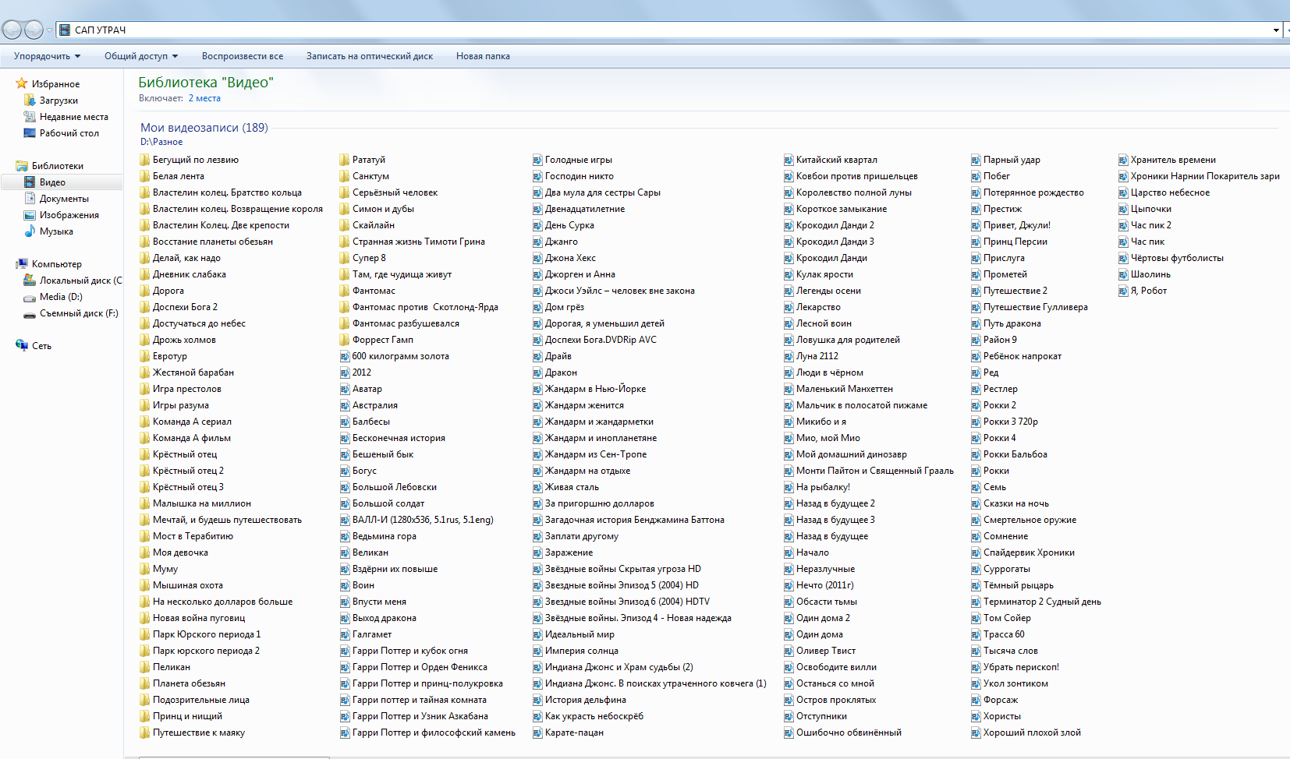This screenshot has height=759, width=1290.
Task: Click the Мои видеозаписи (189) group header
Action: [x=204, y=128]
